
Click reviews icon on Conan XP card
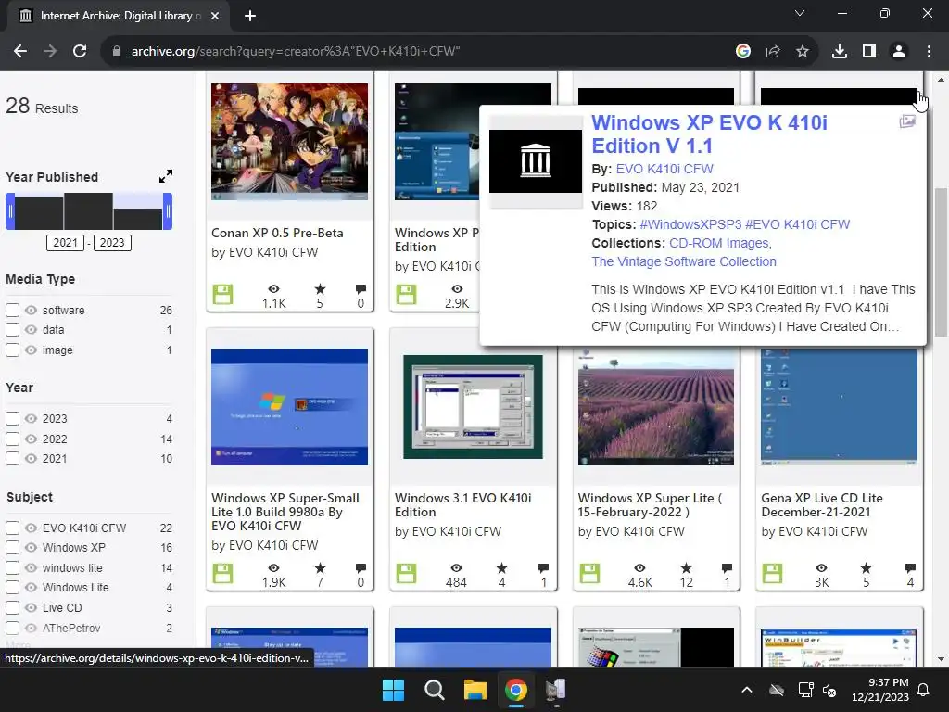point(361,289)
